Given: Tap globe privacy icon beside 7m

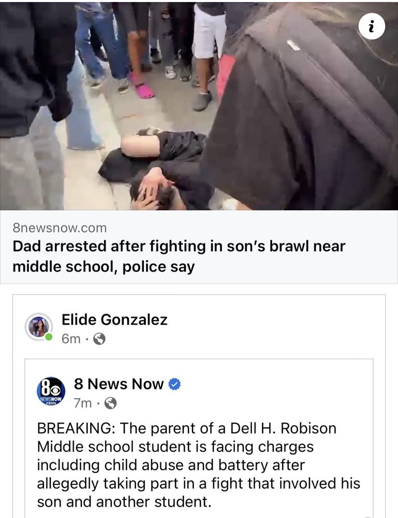Looking at the screenshot, I should coord(111,403).
